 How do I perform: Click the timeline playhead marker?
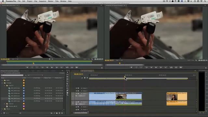pyautogui.click(x=125, y=77)
